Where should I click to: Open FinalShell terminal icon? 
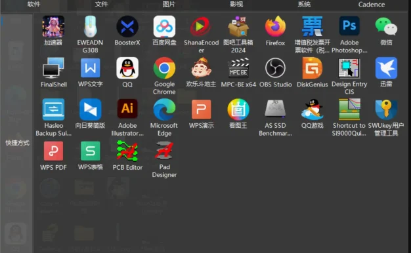53,68
